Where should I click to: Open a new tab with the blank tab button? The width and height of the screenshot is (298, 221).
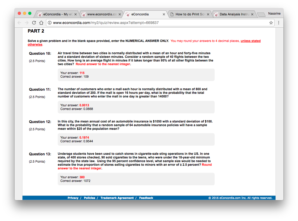pos(261,15)
